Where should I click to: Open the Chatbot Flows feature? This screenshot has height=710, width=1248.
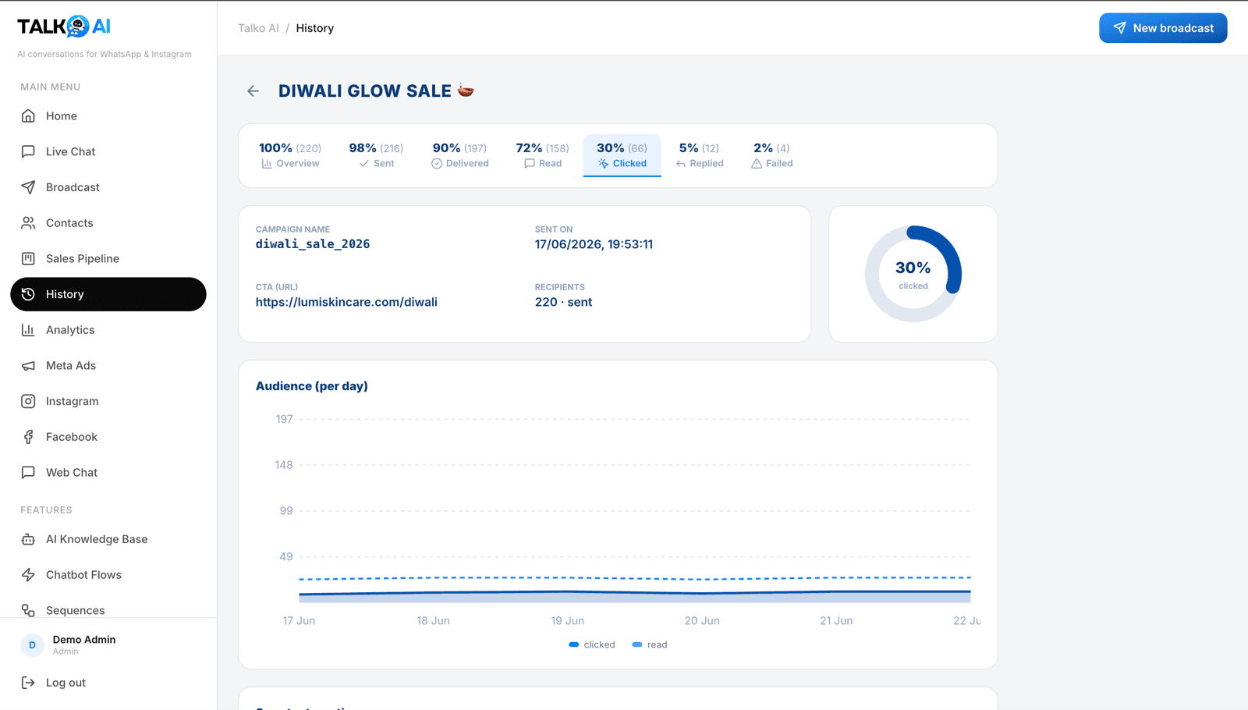point(108,575)
